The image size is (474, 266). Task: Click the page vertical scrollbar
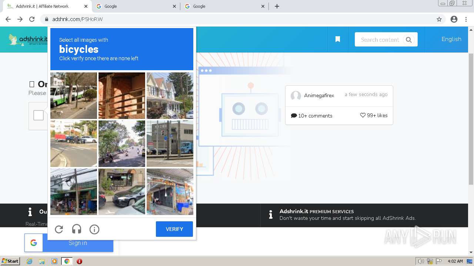pos(471,118)
